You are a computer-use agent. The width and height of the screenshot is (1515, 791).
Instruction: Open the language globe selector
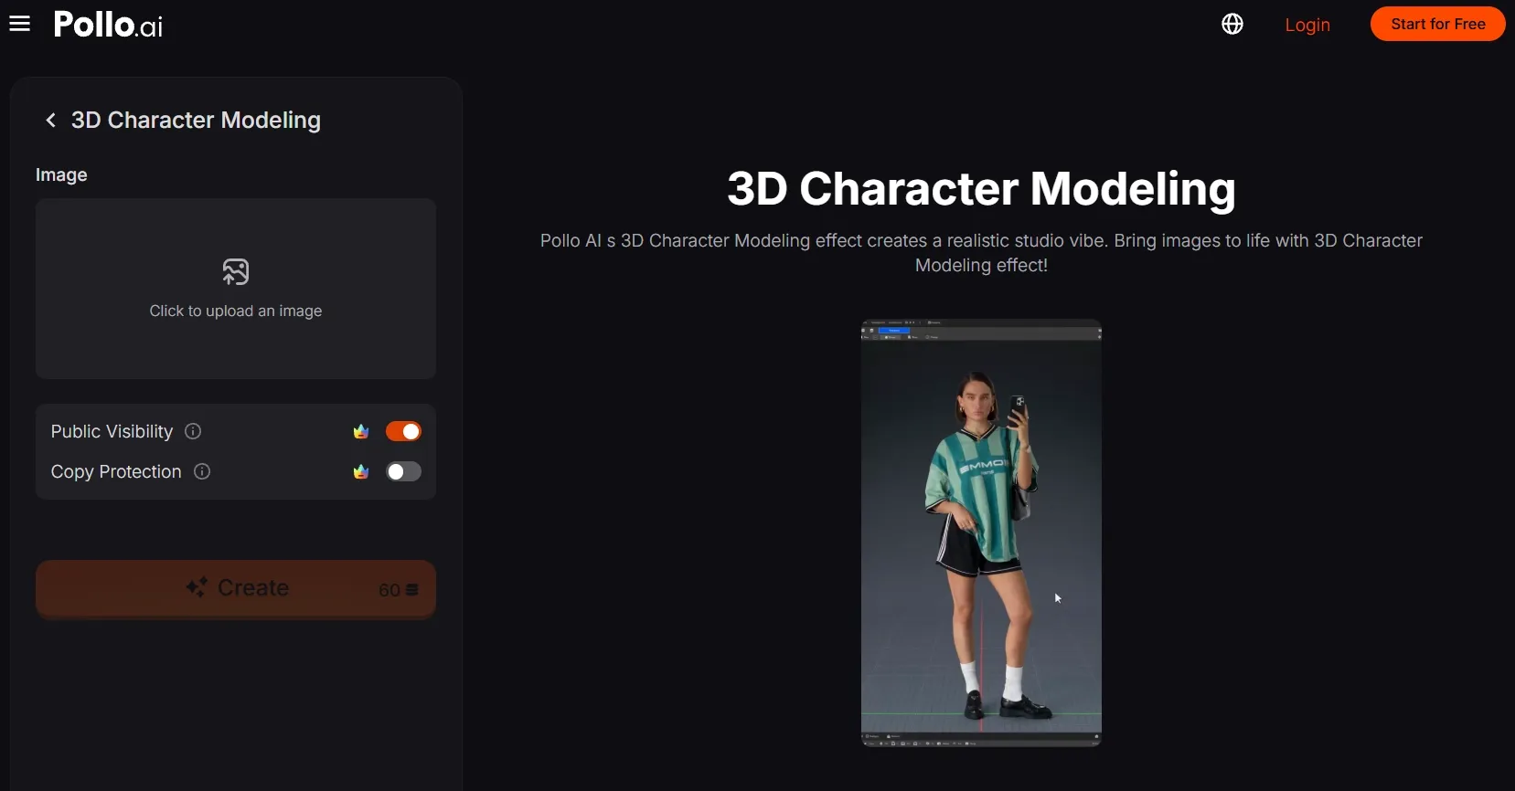click(x=1232, y=24)
